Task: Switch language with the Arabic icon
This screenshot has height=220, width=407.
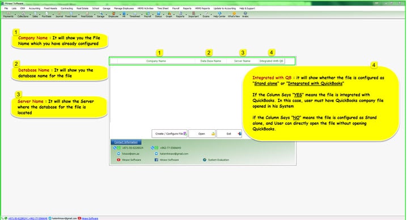Action: tap(245, 15)
